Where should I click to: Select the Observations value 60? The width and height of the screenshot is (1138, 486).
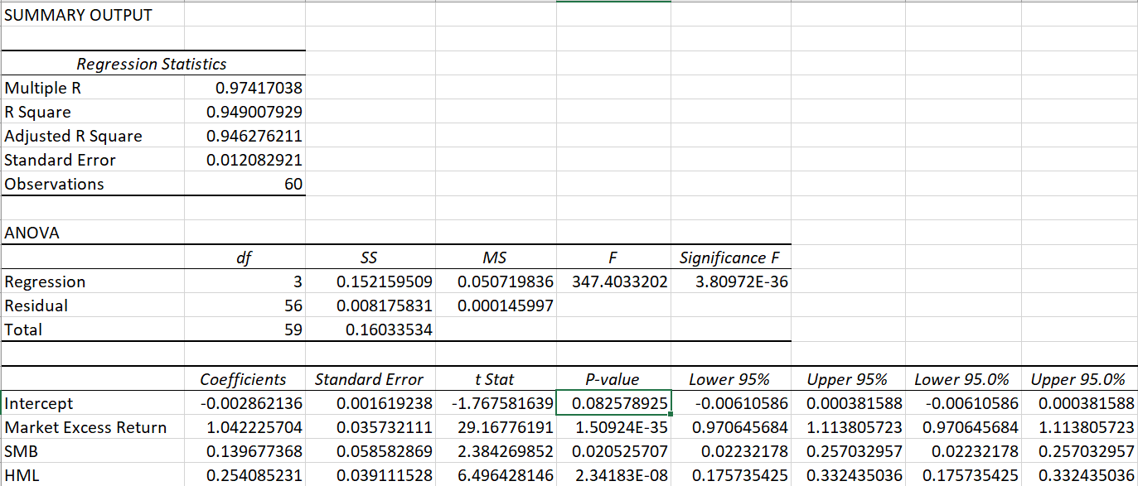point(292,184)
